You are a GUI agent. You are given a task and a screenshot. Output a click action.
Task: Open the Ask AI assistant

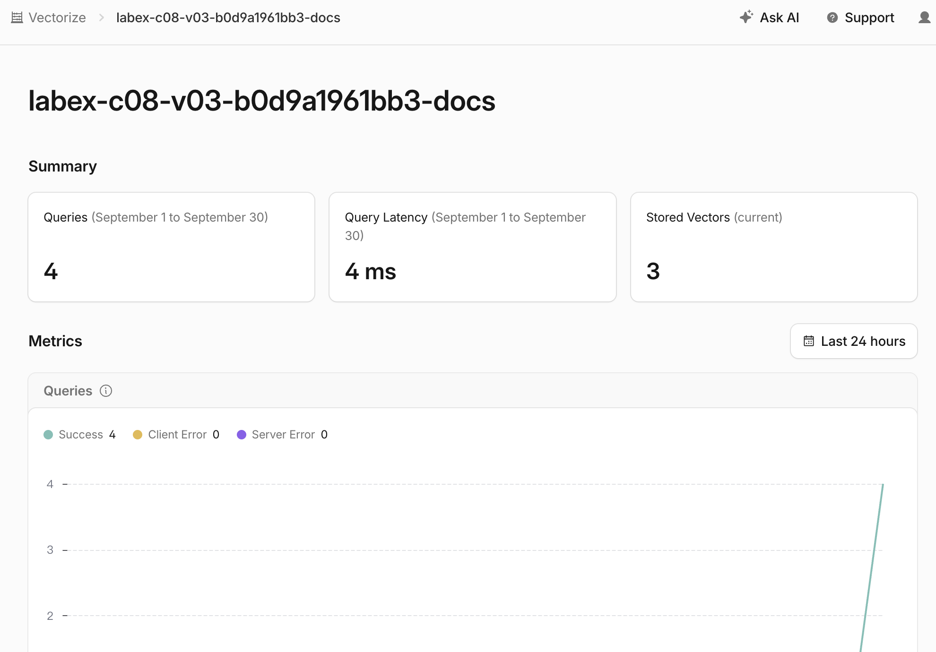(x=770, y=17)
